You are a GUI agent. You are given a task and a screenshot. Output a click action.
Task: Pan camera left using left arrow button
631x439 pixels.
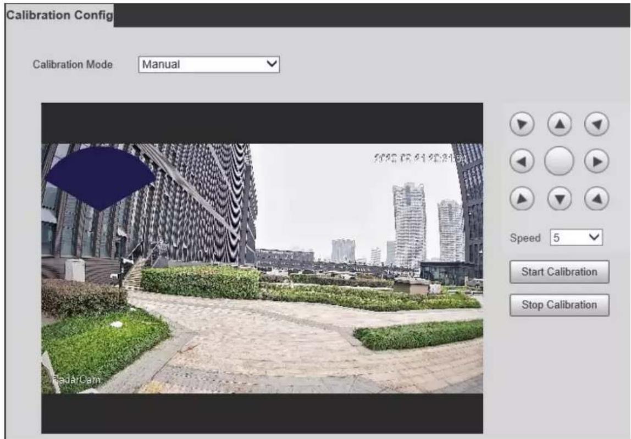522,162
